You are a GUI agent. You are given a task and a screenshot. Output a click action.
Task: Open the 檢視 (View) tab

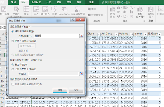[79, 2]
